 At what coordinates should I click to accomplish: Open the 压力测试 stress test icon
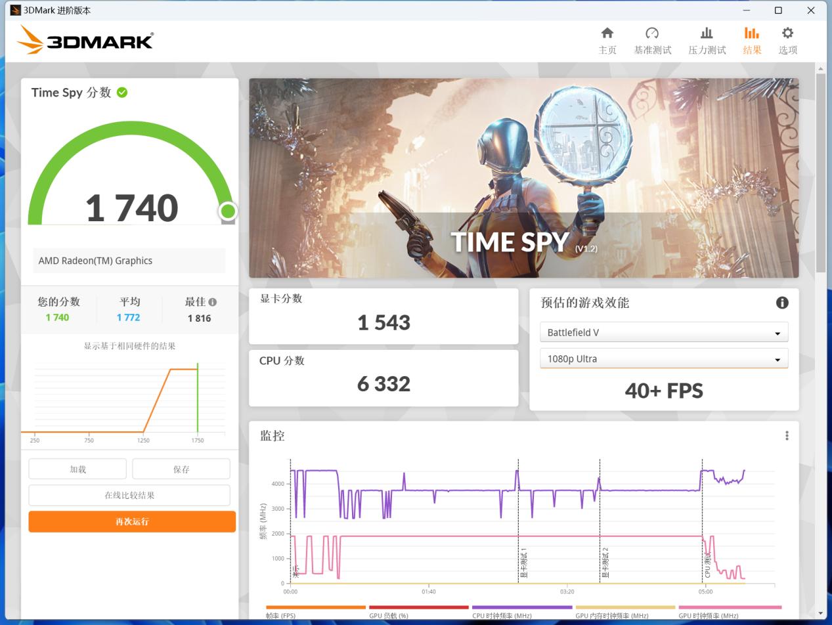pos(707,33)
